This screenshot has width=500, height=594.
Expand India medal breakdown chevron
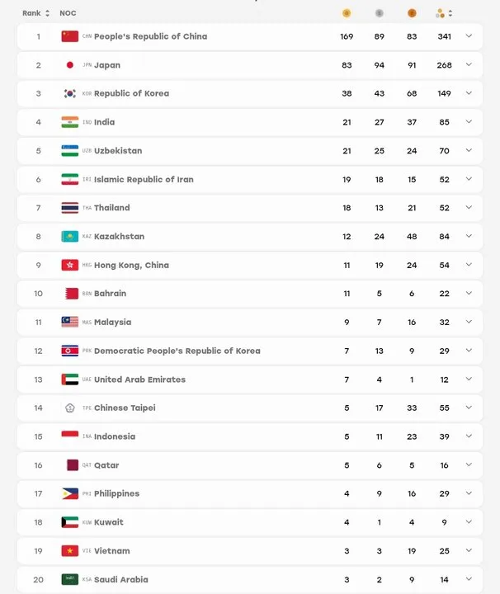pyautogui.click(x=469, y=121)
